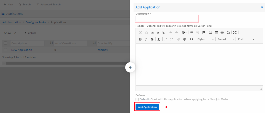Click the Description text field
The height and width of the screenshot is (113, 265).
coord(167,18)
